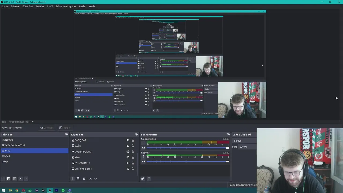Toggle Ekran Yakalama visibility
Viewport: 343px width, 193px height.
pyautogui.click(x=128, y=169)
